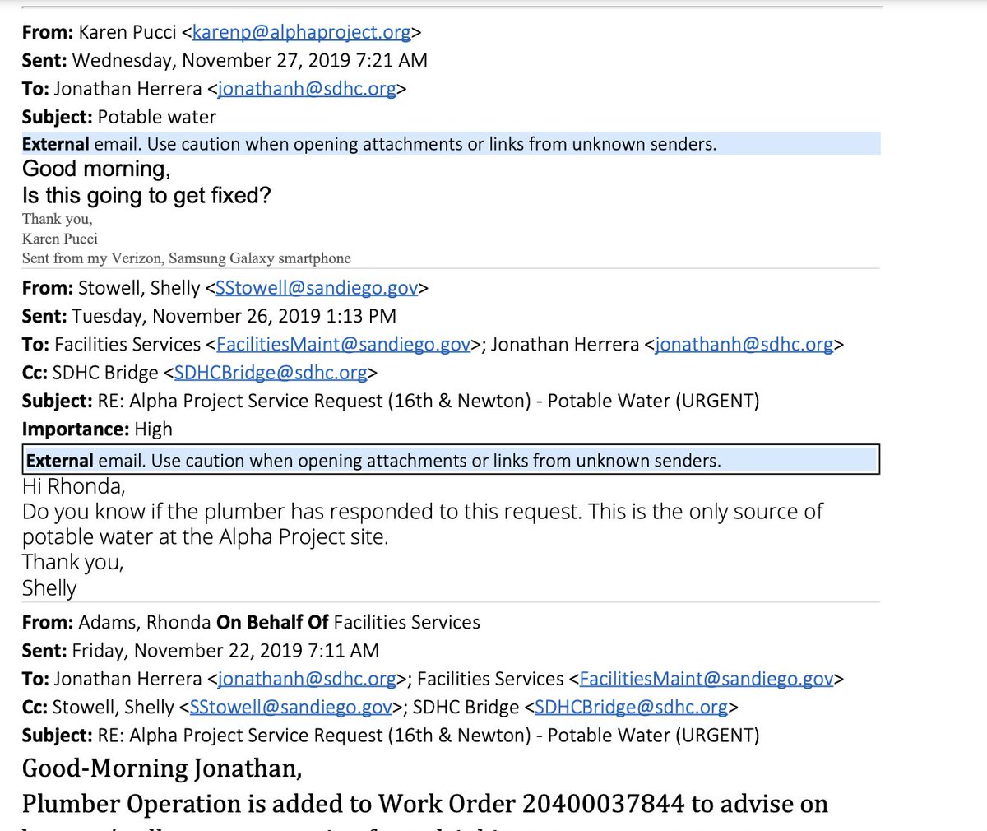987x831 pixels.
Task: Click boxed External email warning below "Importance: High"
Action: (452, 460)
